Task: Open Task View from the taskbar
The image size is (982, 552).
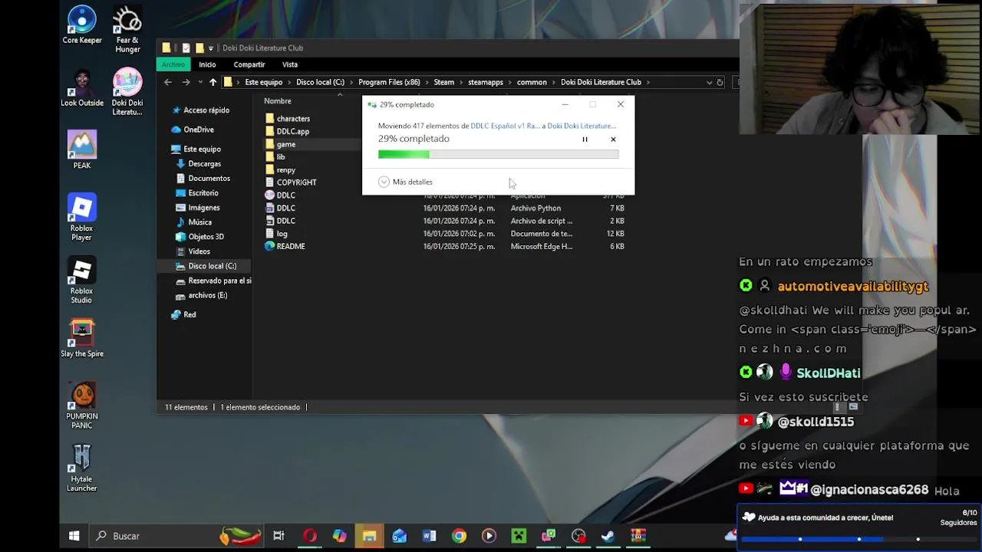Action: pyautogui.click(x=278, y=536)
